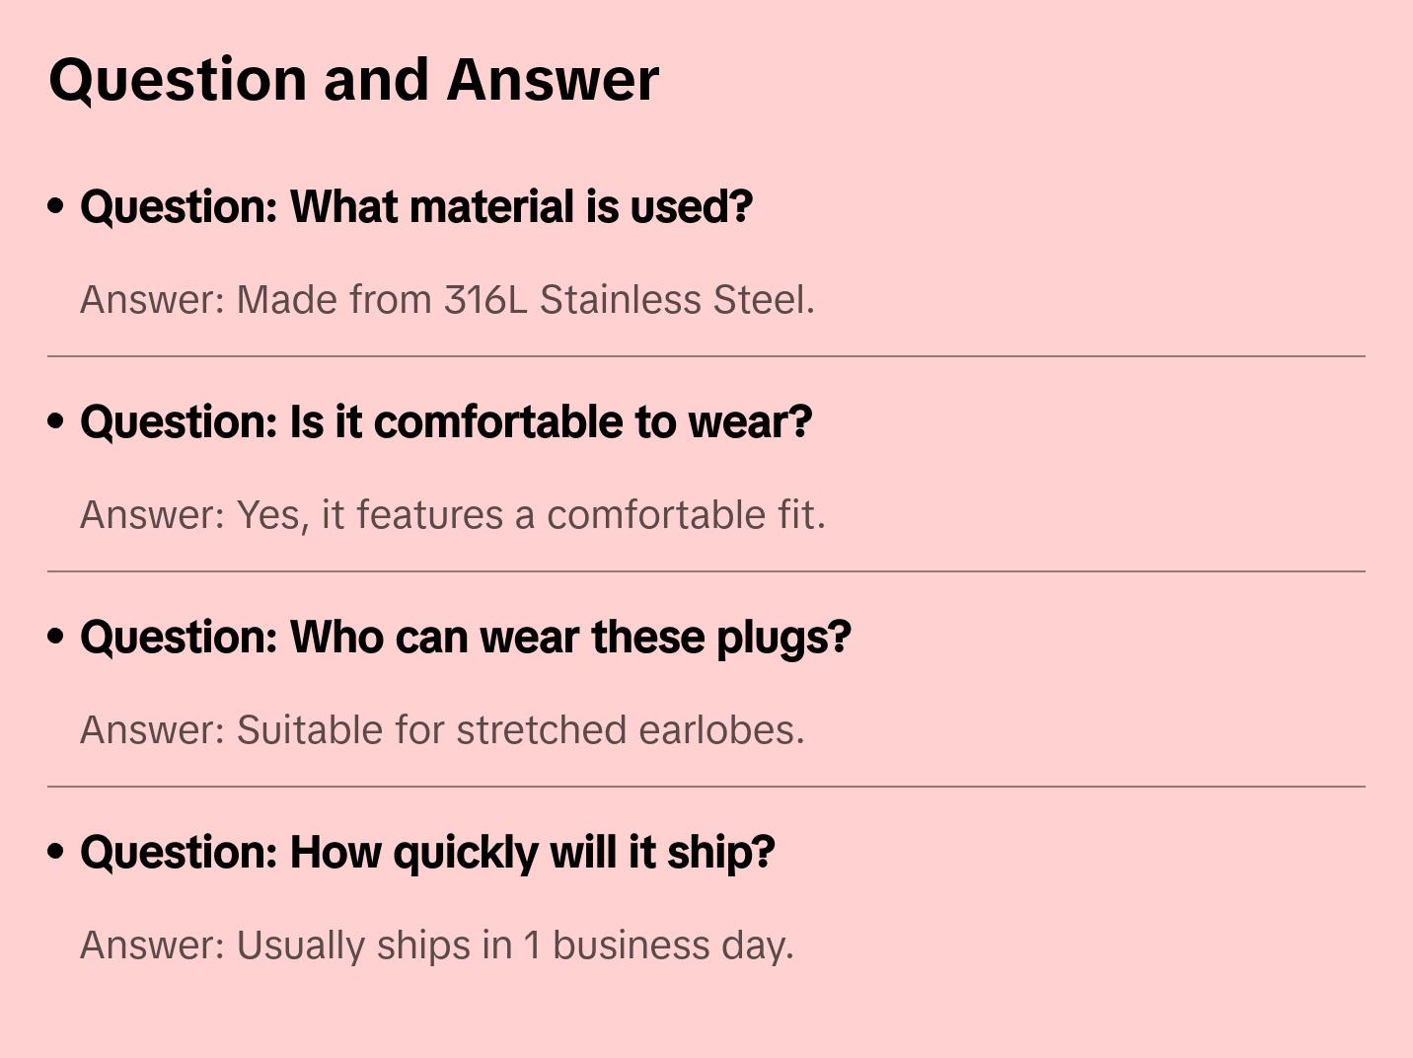The width and height of the screenshot is (1413, 1058).
Task: Click the words "1 business day"
Action: coord(658,945)
